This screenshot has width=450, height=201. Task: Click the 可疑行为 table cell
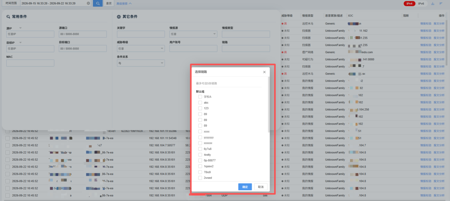[x=307, y=60]
